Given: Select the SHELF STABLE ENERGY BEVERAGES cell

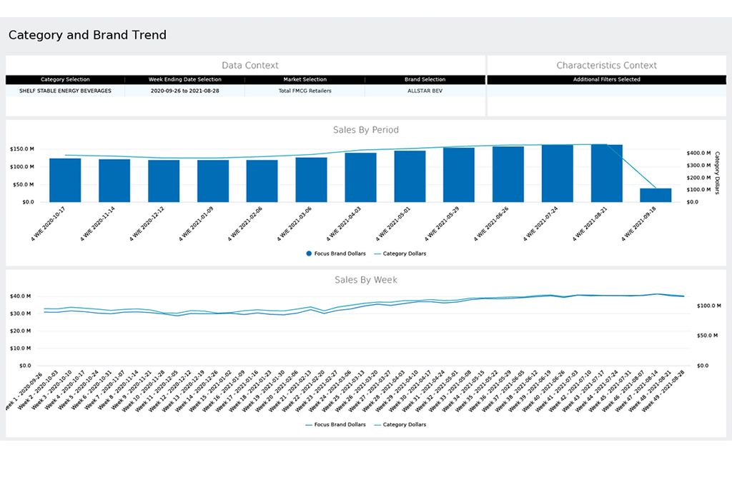Looking at the screenshot, I should [65, 91].
